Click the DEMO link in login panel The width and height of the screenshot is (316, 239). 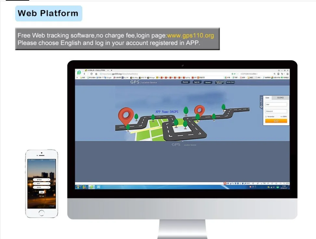pyautogui.click(x=283, y=117)
